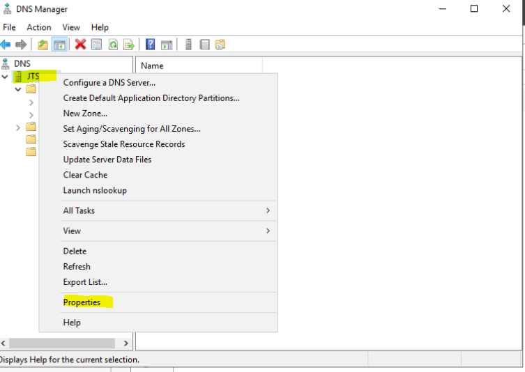
Task: Click left arrow of tree pane scrollbar
Action: pos(3,343)
